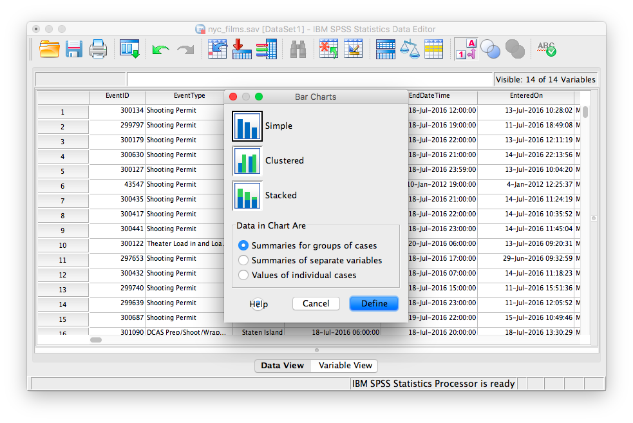Split file toolbar icon
633x423 pixels.
pyautogui.click(x=386, y=49)
